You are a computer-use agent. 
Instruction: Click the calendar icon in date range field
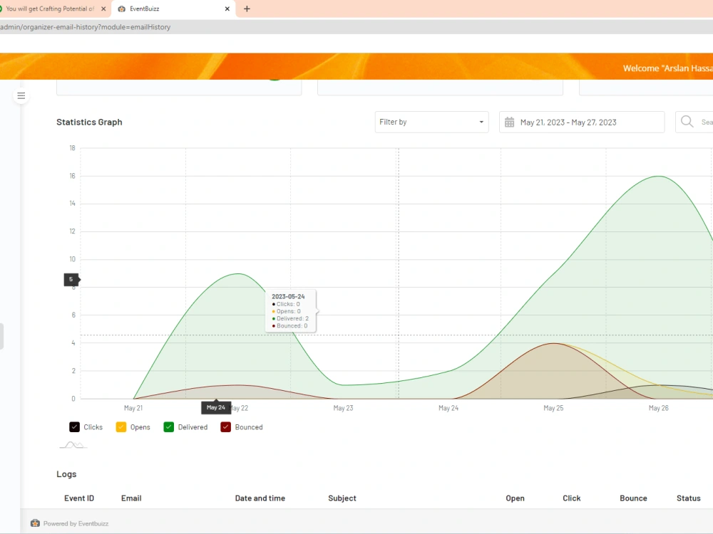pos(509,122)
